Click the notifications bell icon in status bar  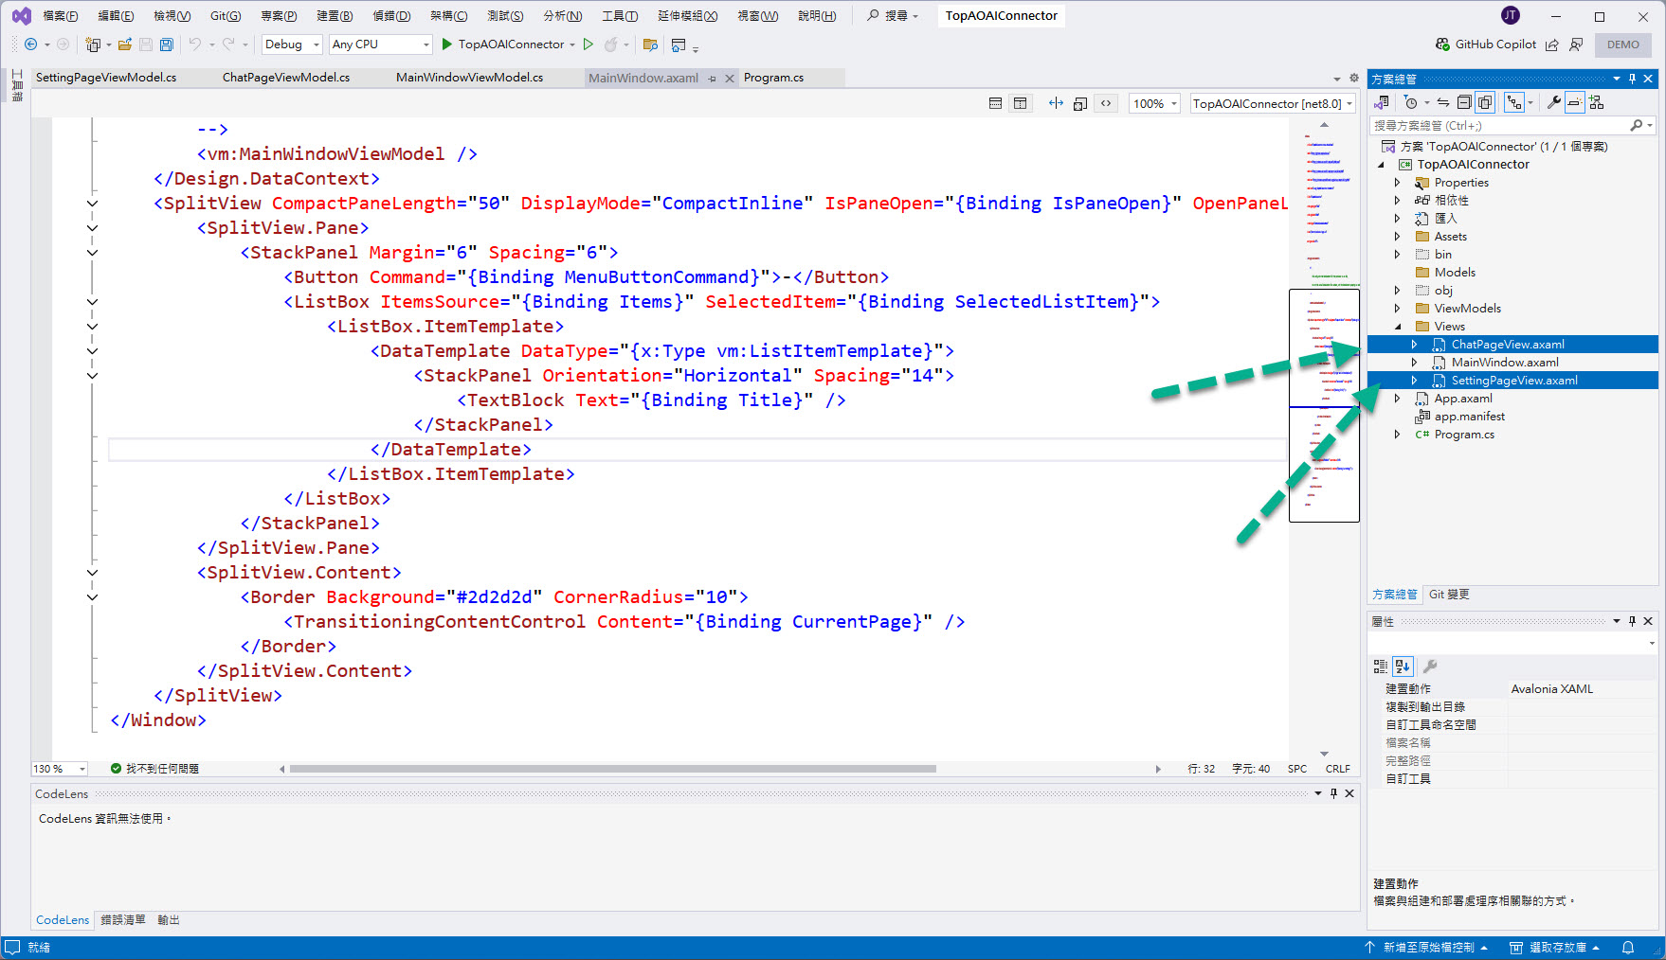[1628, 948]
